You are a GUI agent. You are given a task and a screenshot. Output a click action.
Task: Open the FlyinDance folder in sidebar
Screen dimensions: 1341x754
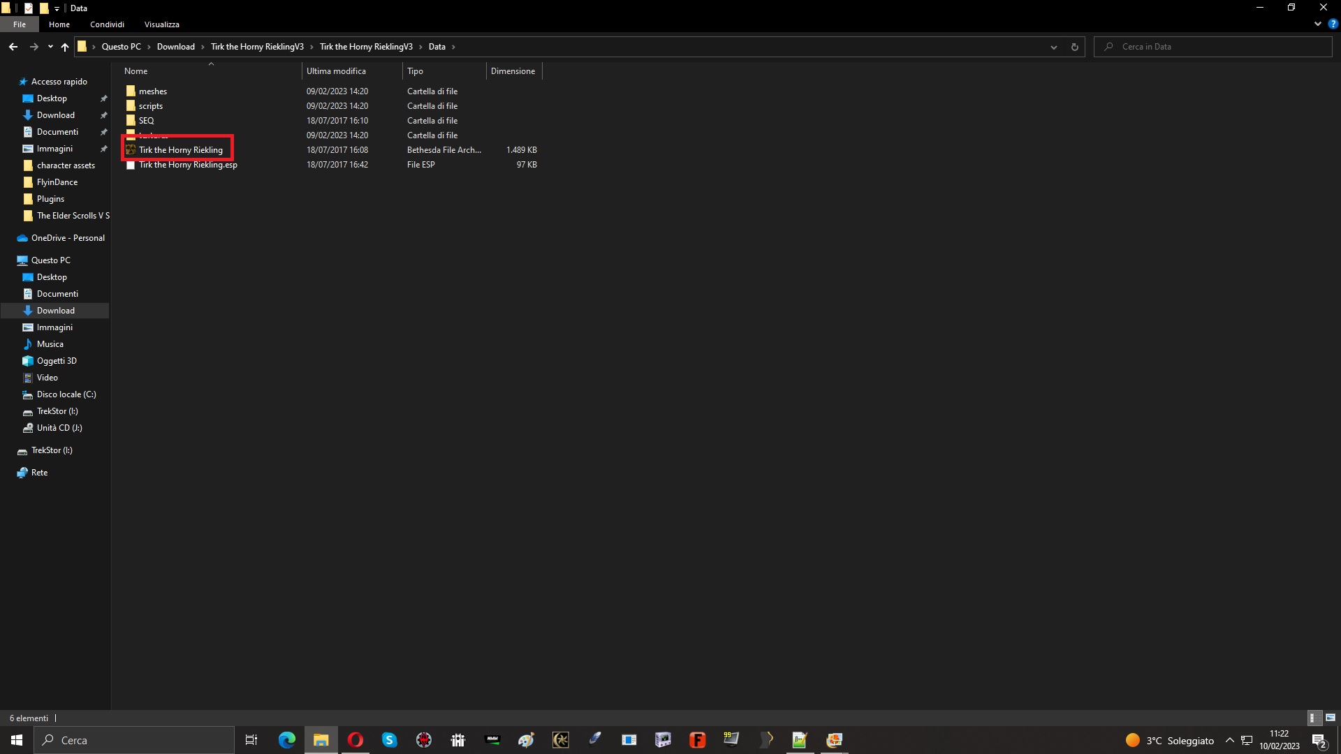(x=57, y=182)
